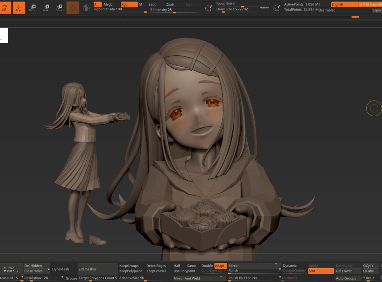Screen dimensions: 382x282
Task: Click the gradient color swap icon
Action: (86, 8)
